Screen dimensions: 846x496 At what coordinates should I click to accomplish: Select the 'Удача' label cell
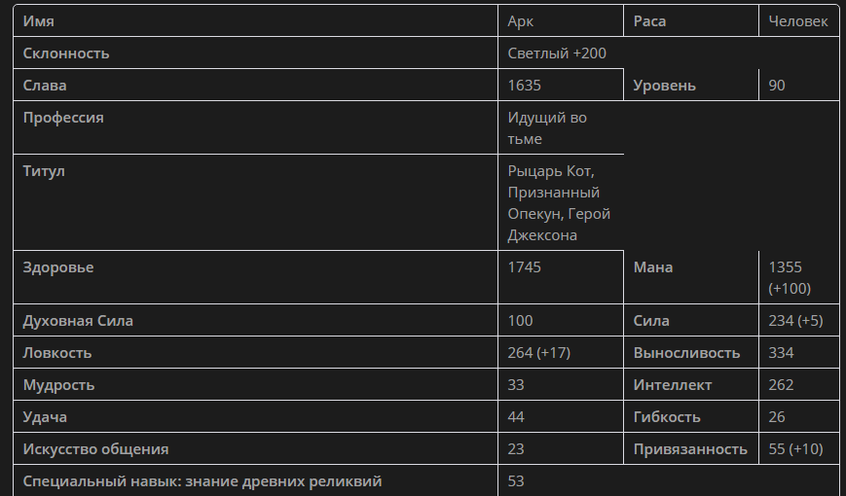coord(45,417)
